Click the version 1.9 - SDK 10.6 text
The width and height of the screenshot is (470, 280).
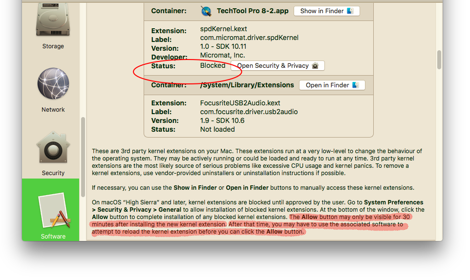222,120
